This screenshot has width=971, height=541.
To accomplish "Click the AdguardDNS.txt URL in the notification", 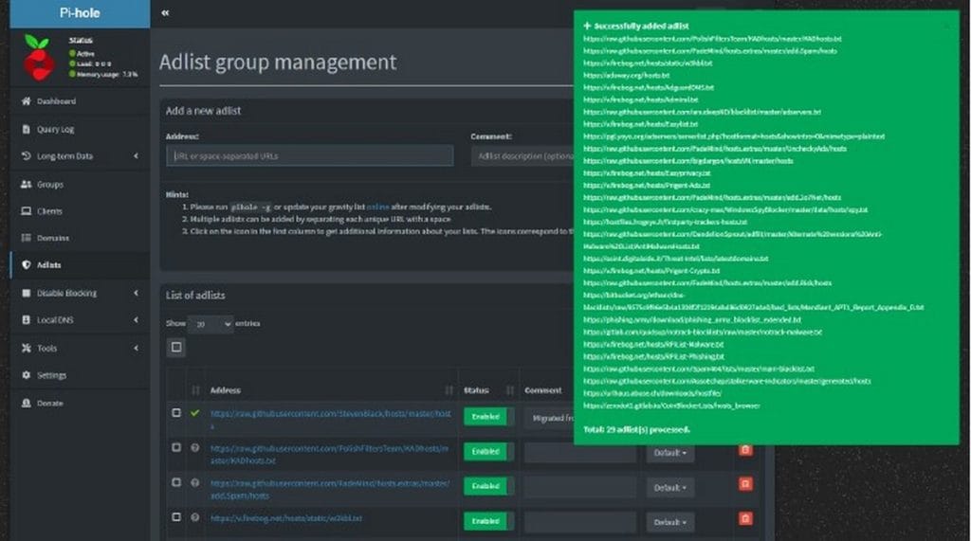I will coord(649,87).
